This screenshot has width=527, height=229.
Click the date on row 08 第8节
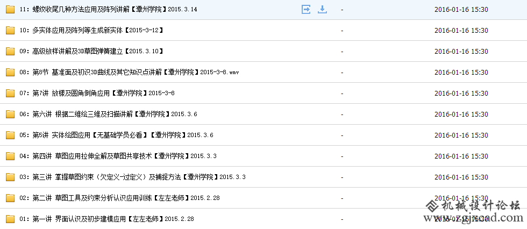pos(461,72)
